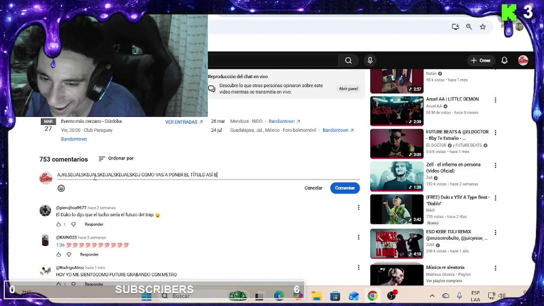The height and width of the screenshot is (306, 544).
Task: Open the Chrome zoom magnifier icon
Action: click(x=469, y=27)
